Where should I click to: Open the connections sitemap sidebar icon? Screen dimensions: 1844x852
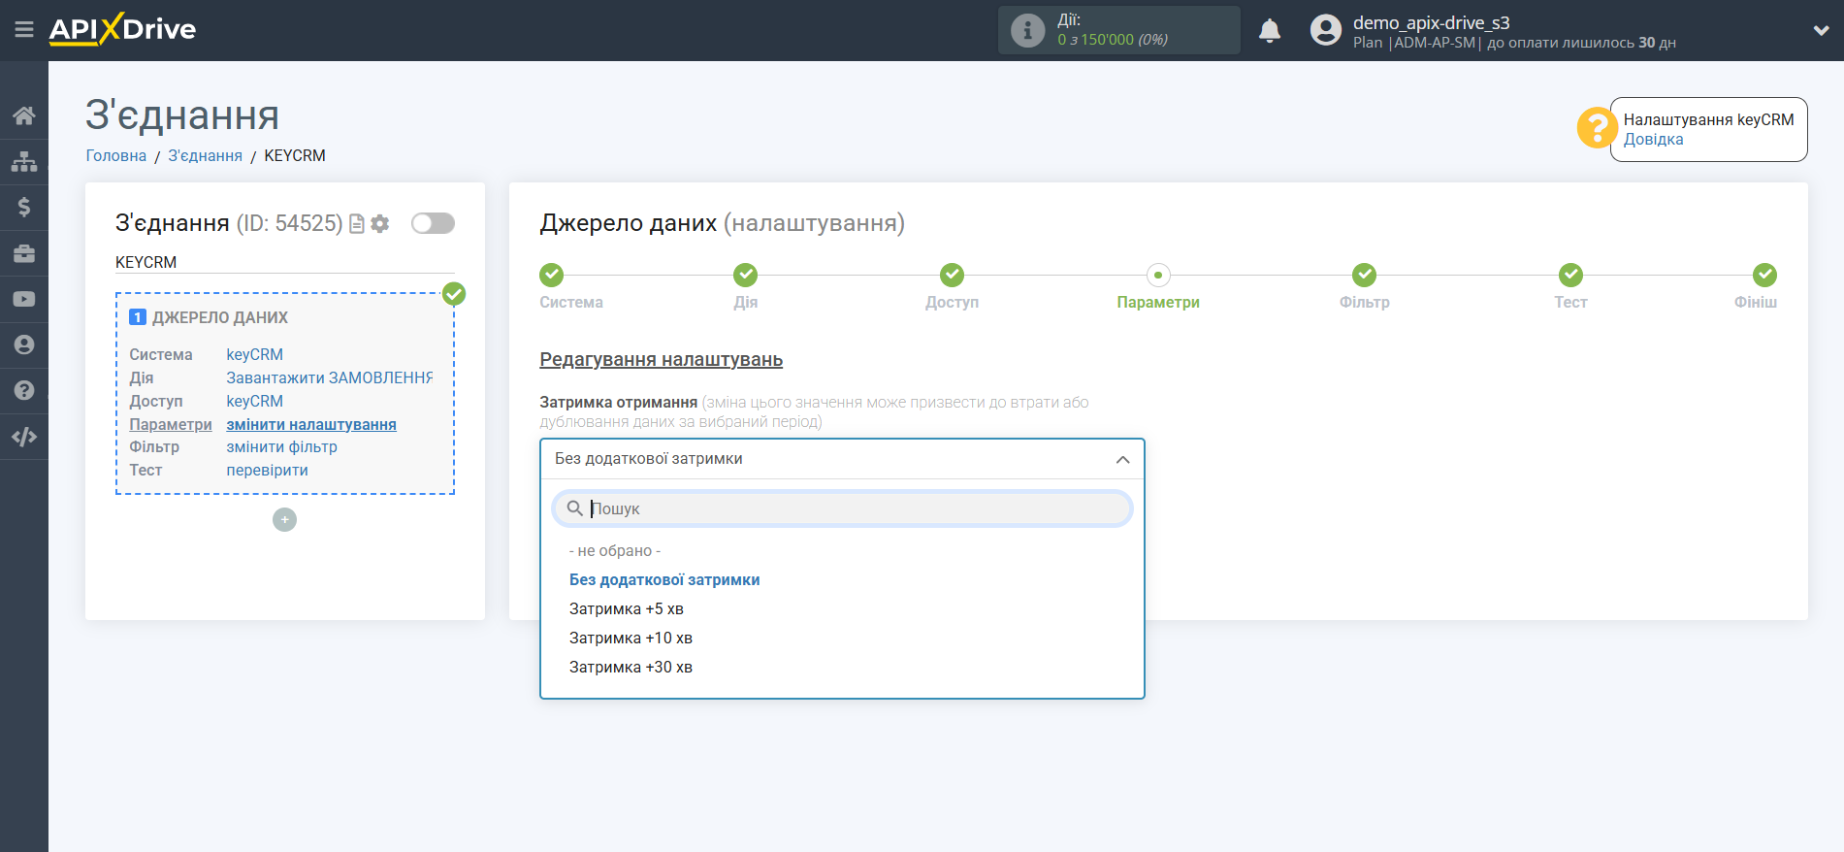pyautogui.click(x=24, y=161)
